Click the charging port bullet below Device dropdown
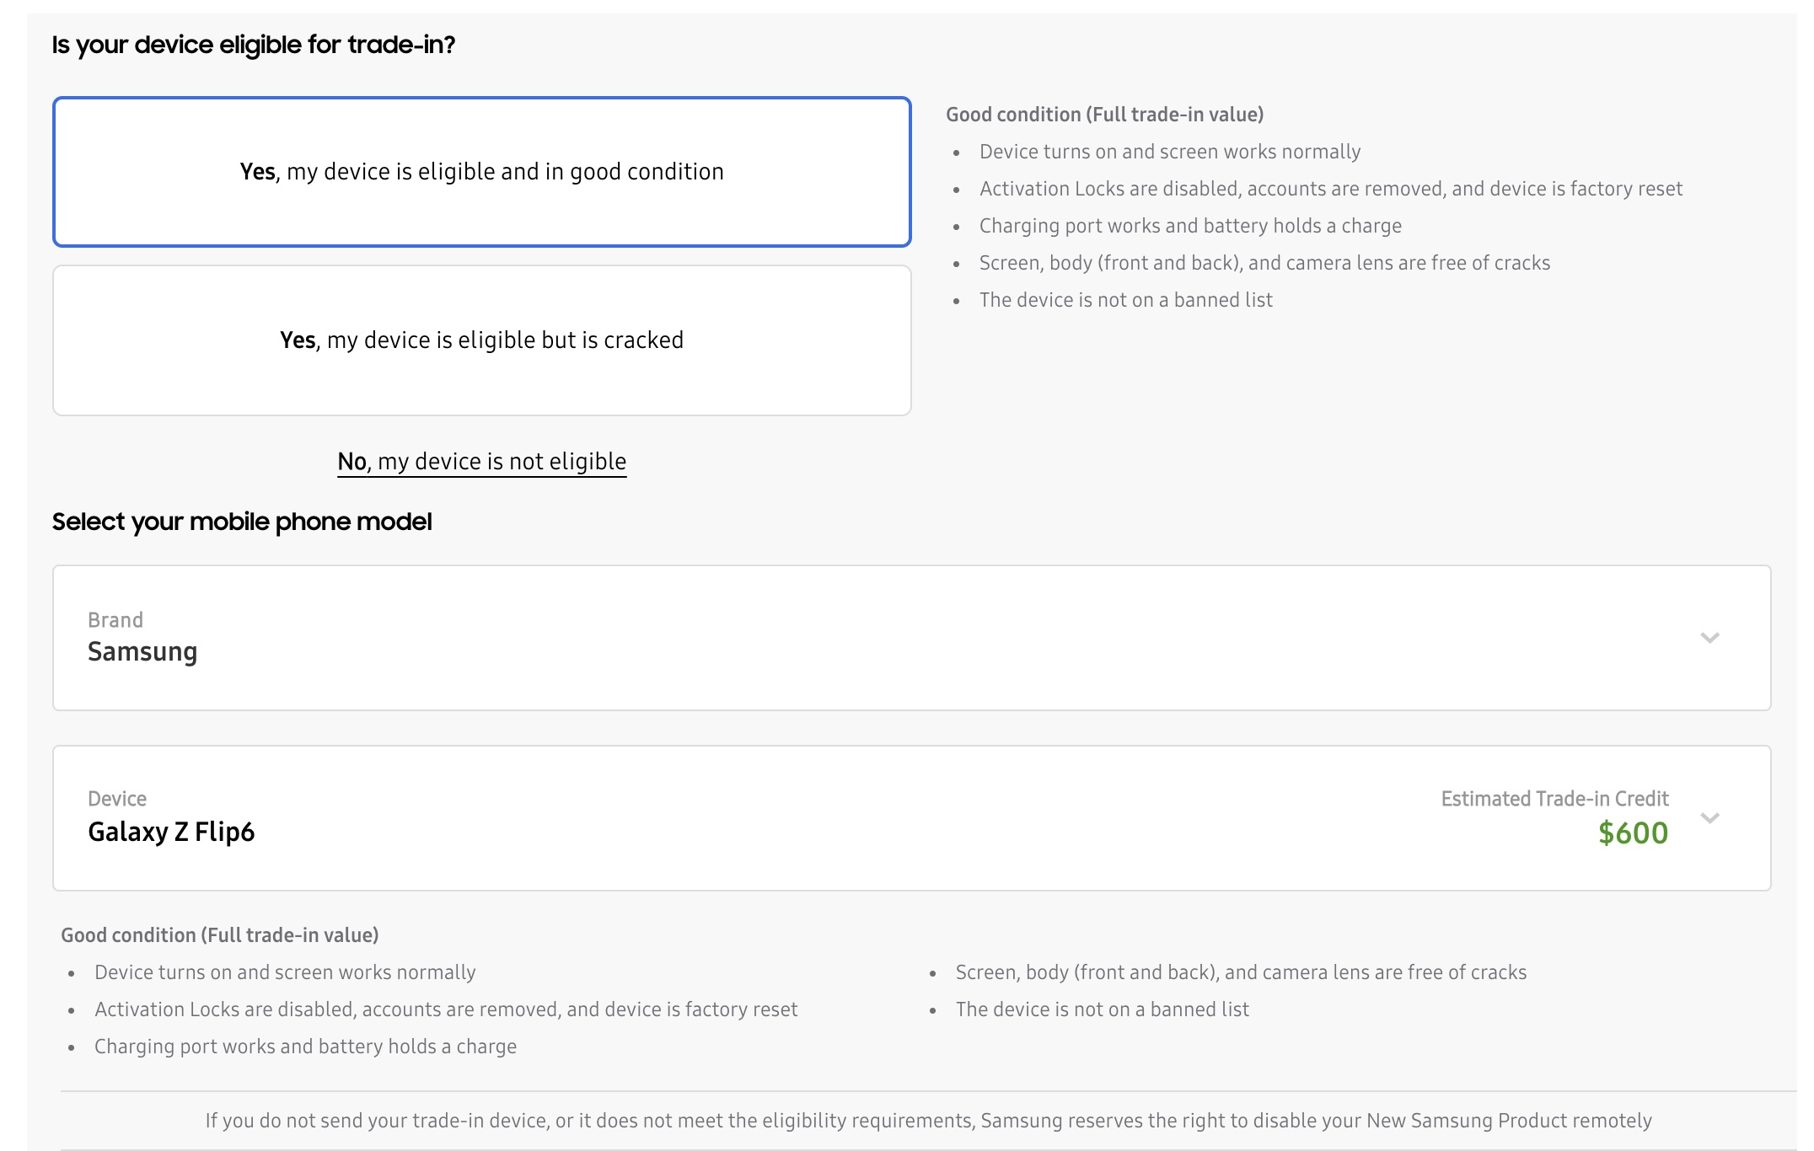1814x1151 pixels. coord(305,1047)
